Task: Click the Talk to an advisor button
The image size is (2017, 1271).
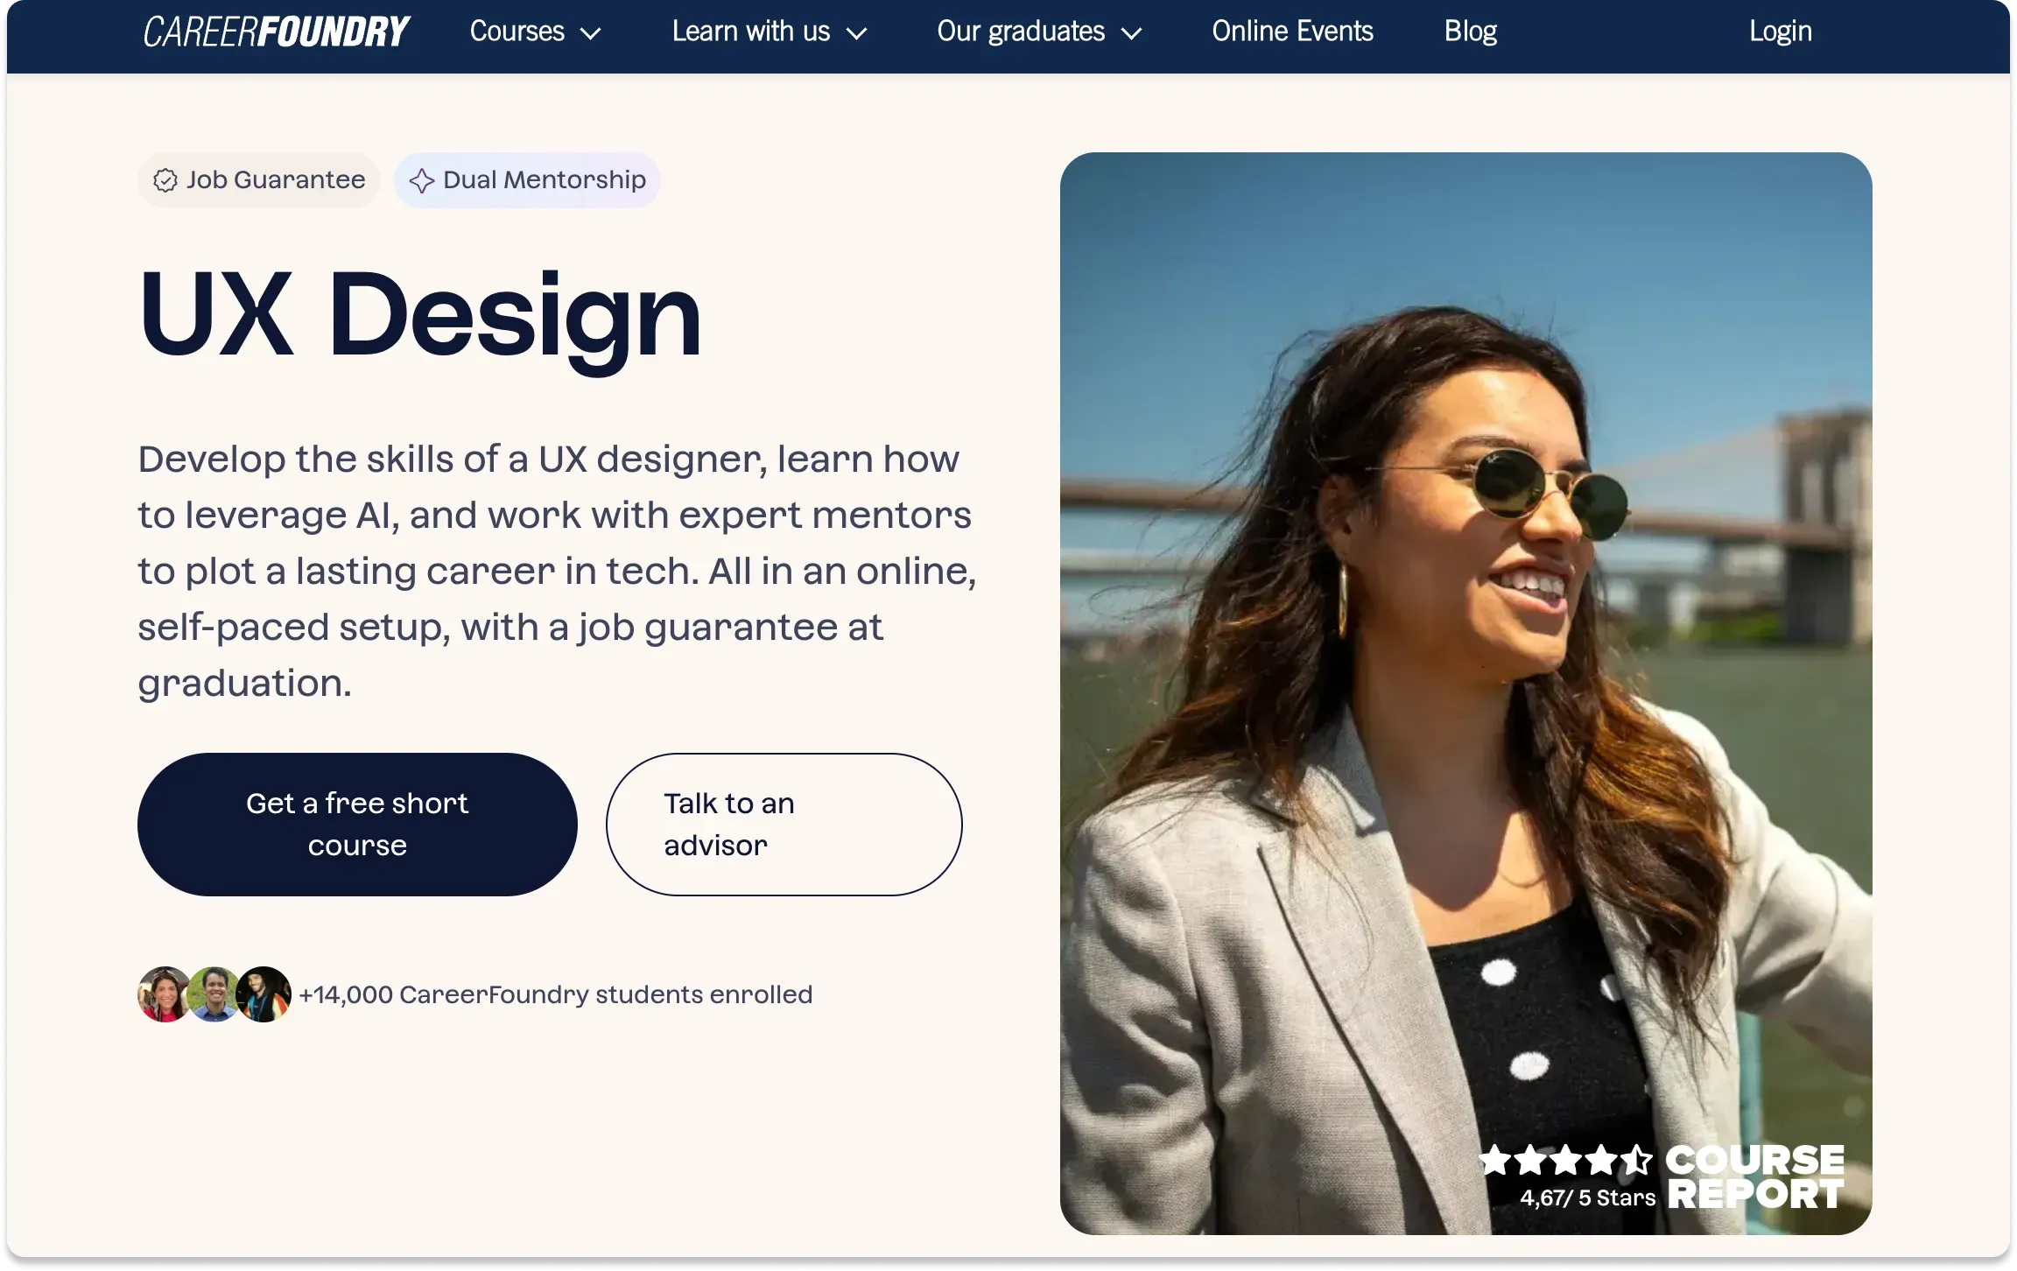Action: tap(783, 824)
